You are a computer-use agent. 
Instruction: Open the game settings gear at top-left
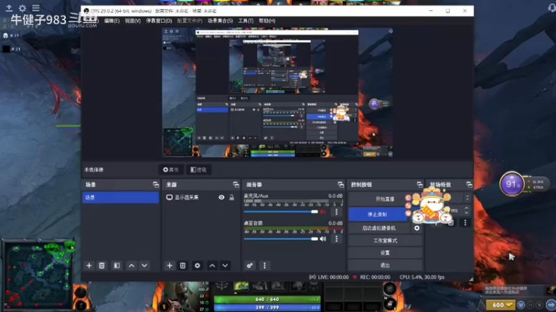22,8
